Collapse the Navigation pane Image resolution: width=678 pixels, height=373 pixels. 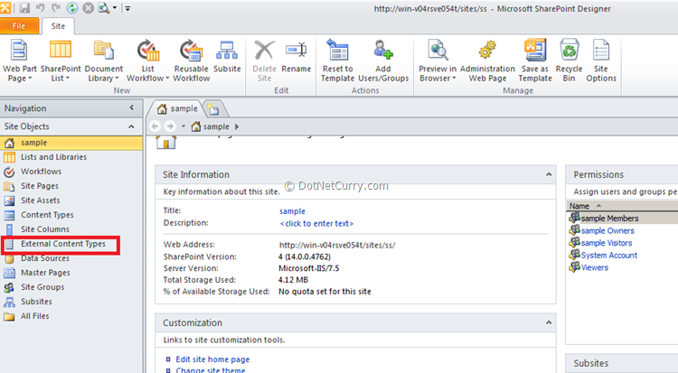pos(132,107)
